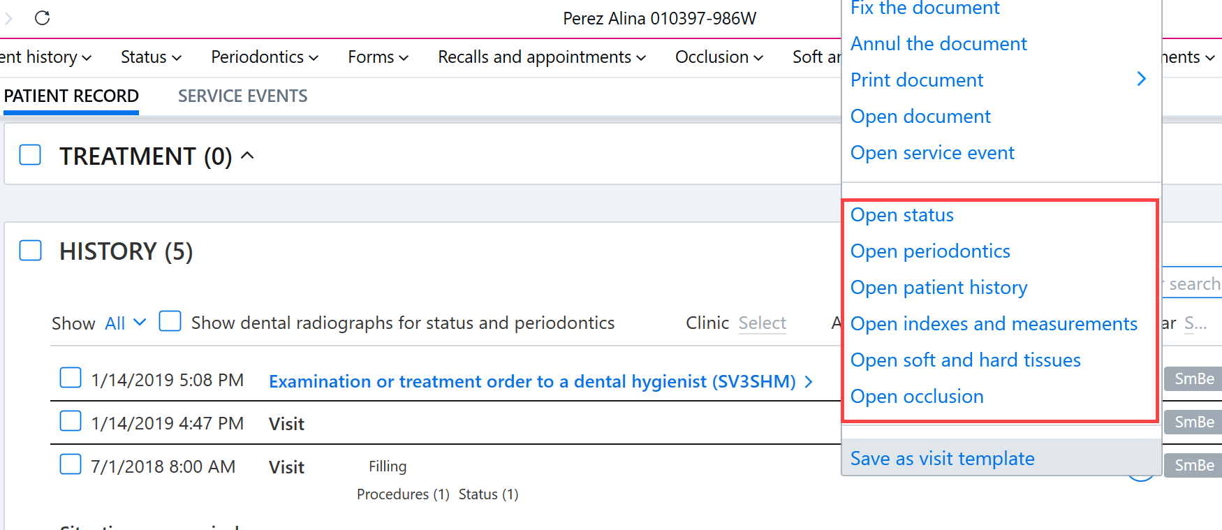The width and height of the screenshot is (1222, 530).
Task: Click the SmBe badge on hygienist order row
Action: pos(1194,378)
